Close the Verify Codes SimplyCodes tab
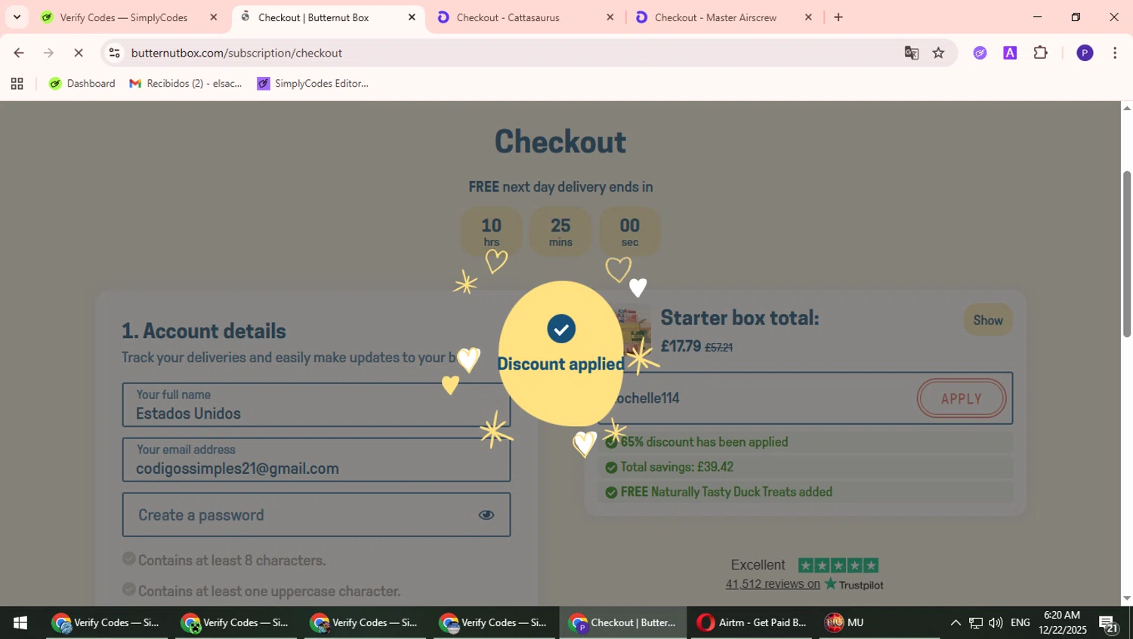Viewport: 1133px width, 639px height. (213, 17)
